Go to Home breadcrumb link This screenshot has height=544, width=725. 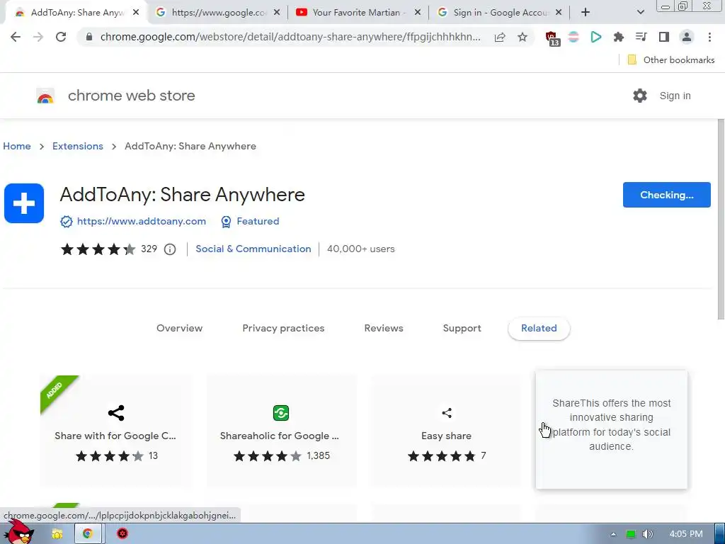(17, 146)
